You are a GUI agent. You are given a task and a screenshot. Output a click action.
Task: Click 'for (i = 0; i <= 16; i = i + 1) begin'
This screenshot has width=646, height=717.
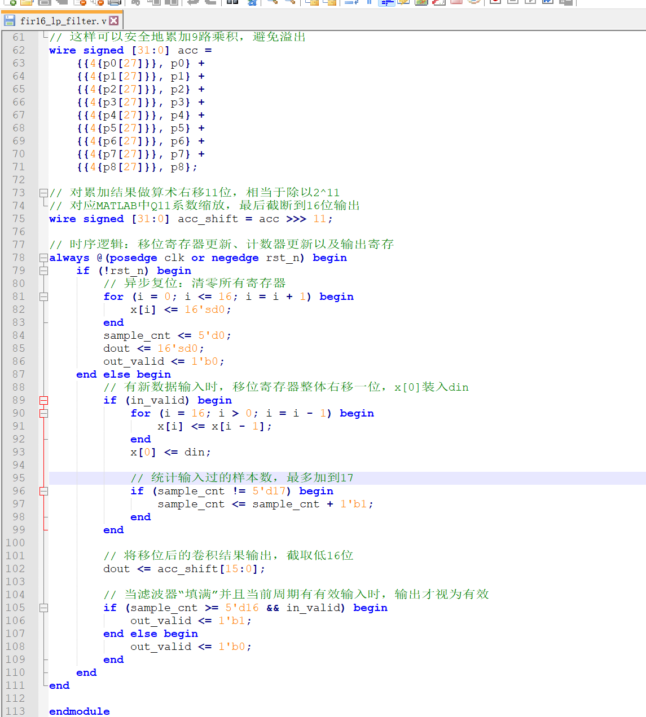point(228,296)
